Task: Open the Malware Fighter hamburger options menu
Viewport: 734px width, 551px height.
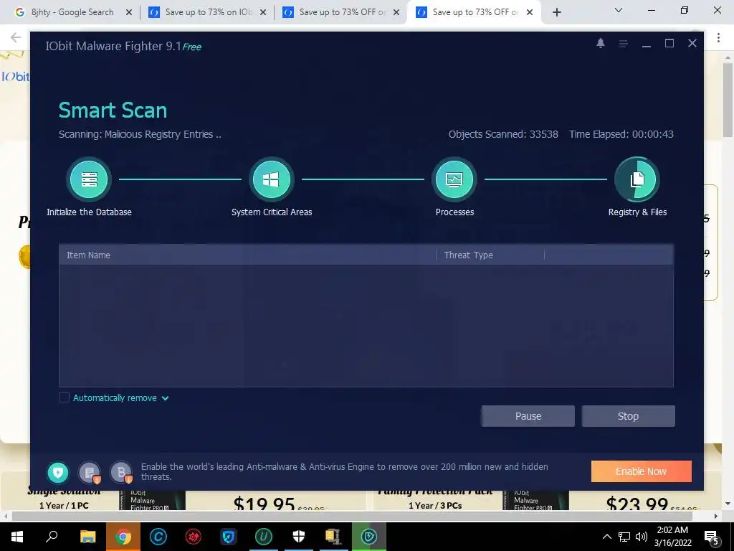Action: tap(623, 44)
